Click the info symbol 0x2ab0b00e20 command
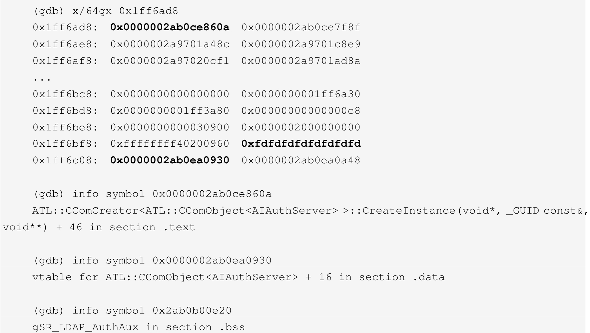The height and width of the screenshot is (333, 590). tap(133, 310)
